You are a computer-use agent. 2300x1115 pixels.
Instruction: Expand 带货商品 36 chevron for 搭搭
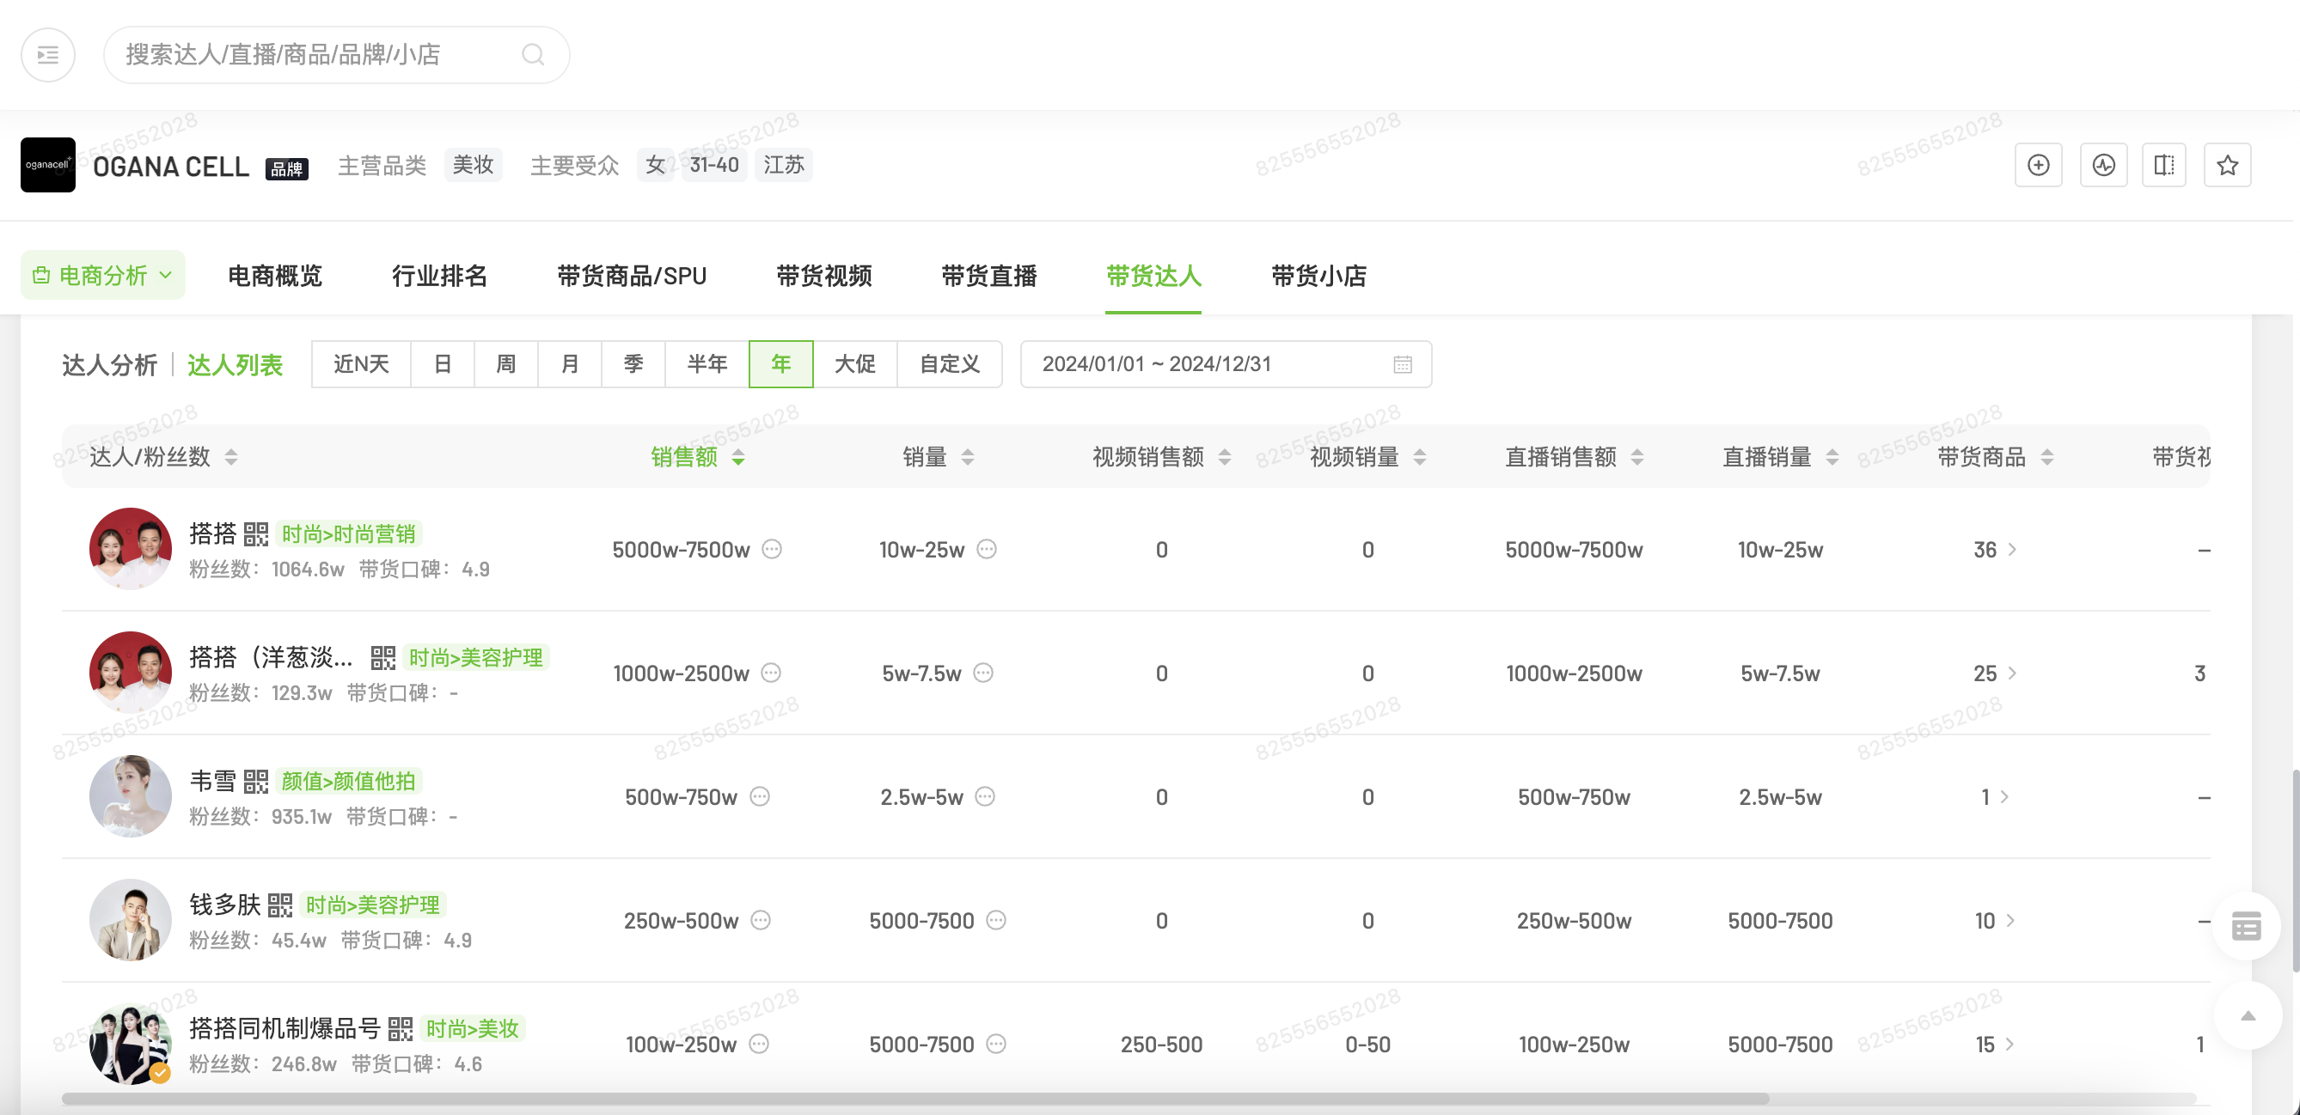pyautogui.click(x=2011, y=549)
